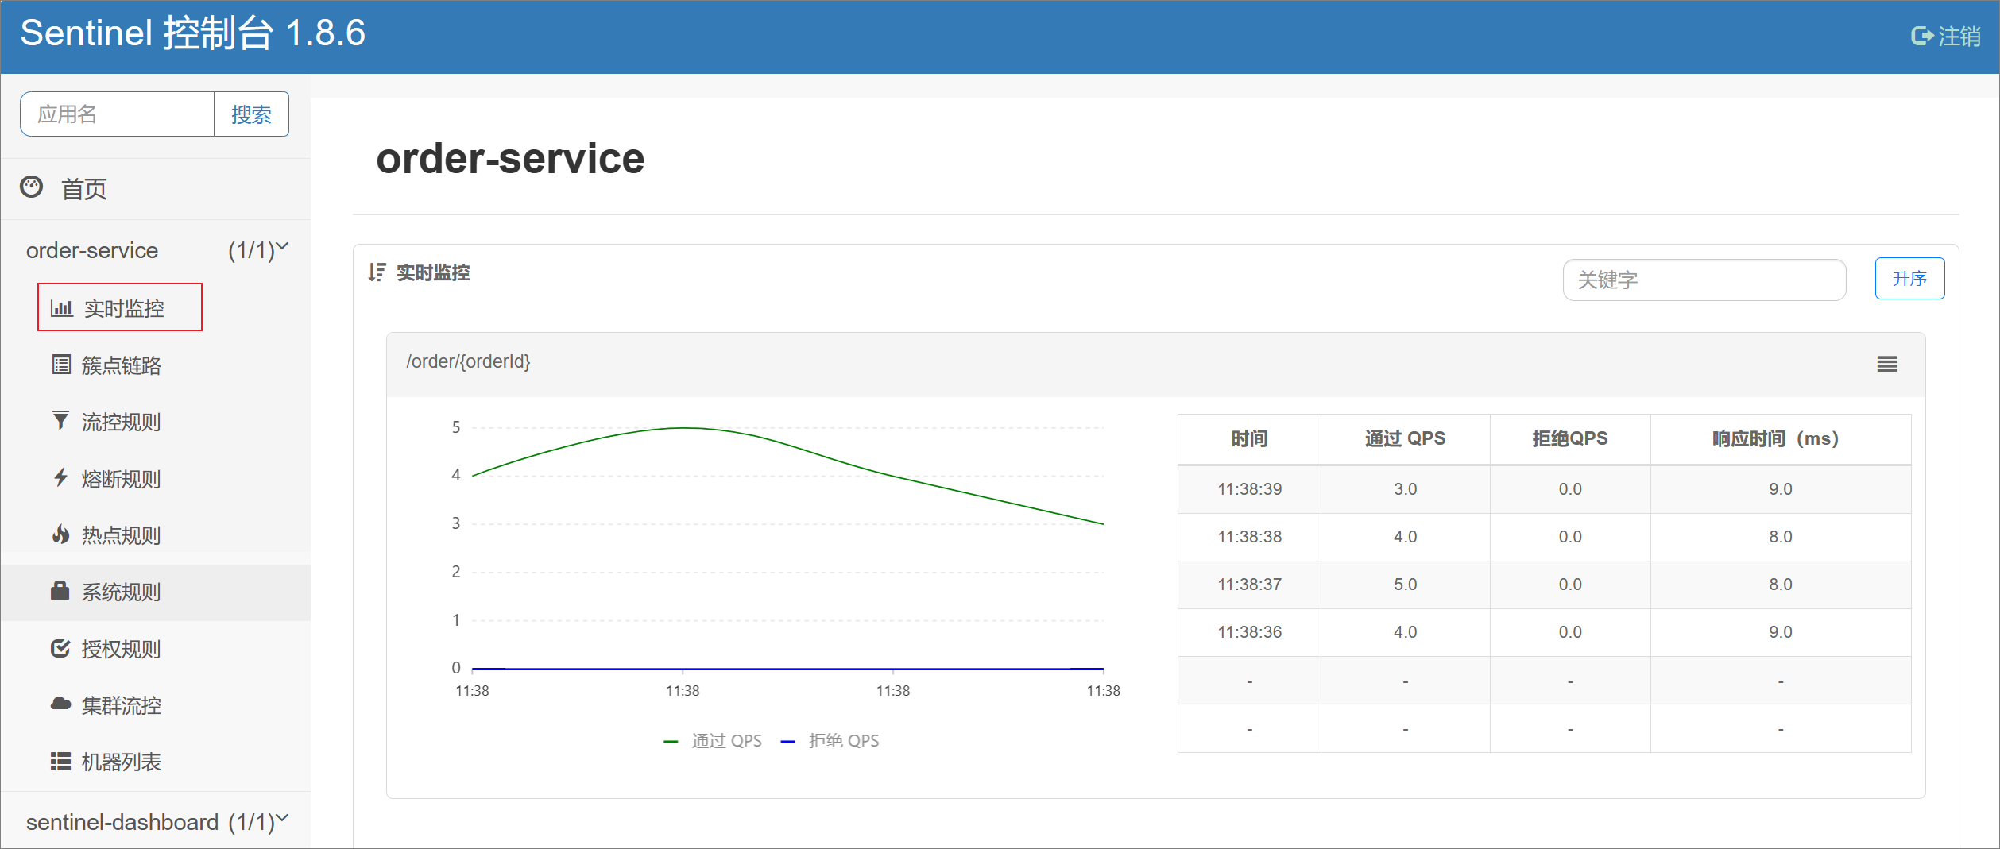Toggle the 拒绝 QPS legend entry
The image size is (2000, 849).
[830, 741]
